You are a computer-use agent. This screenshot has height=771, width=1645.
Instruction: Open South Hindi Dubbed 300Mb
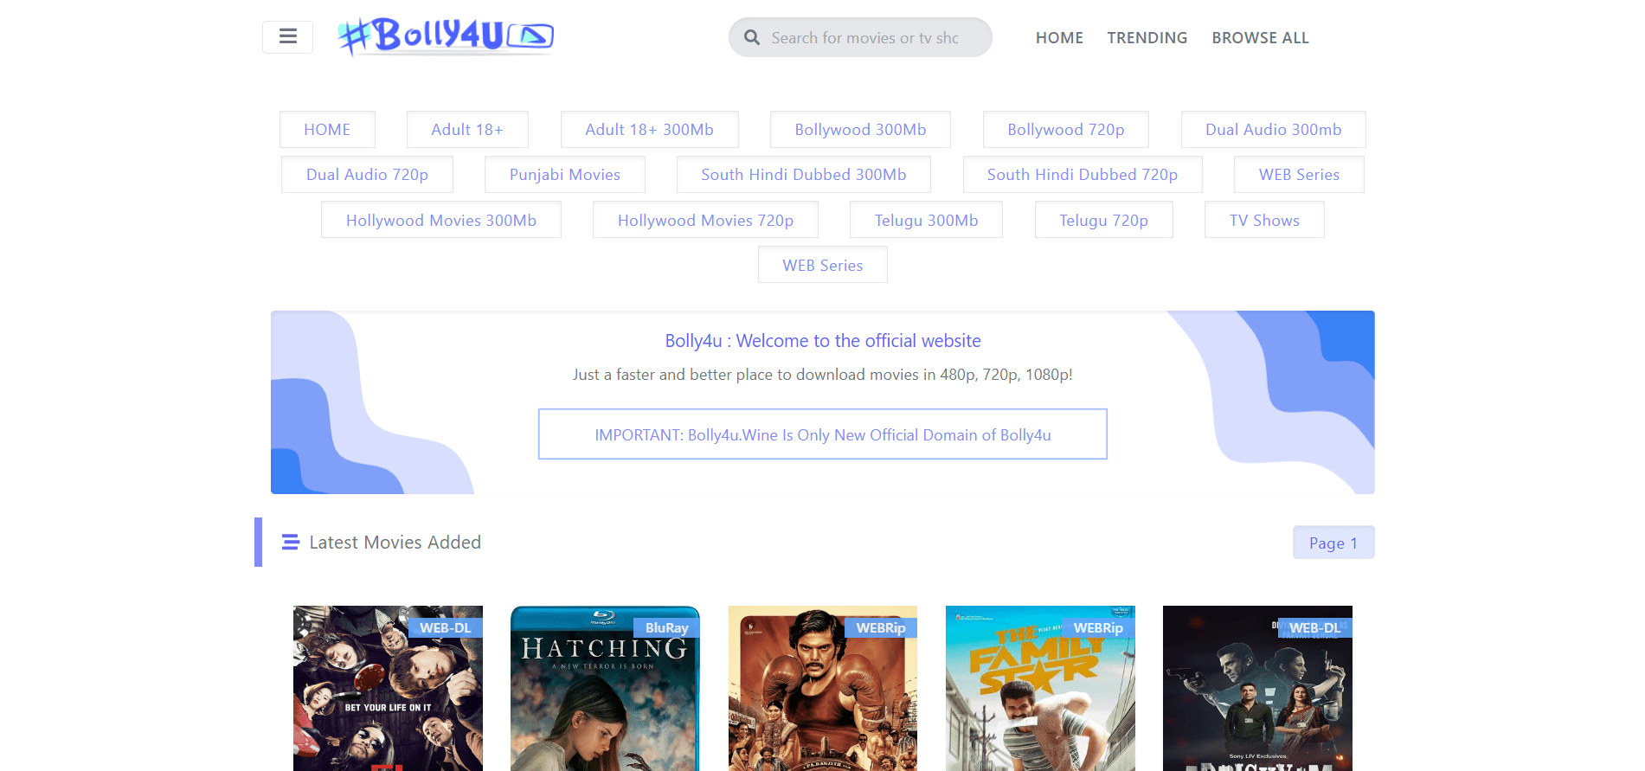click(803, 174)
